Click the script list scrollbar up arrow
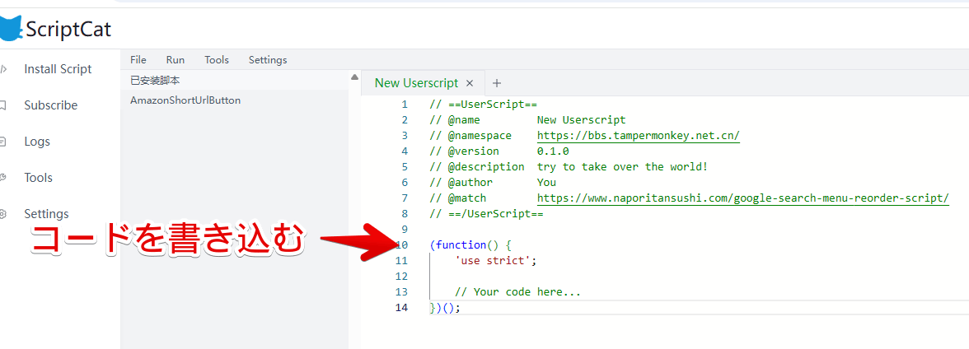The height and width of the screenshot is (349, 969). (354, 77)
